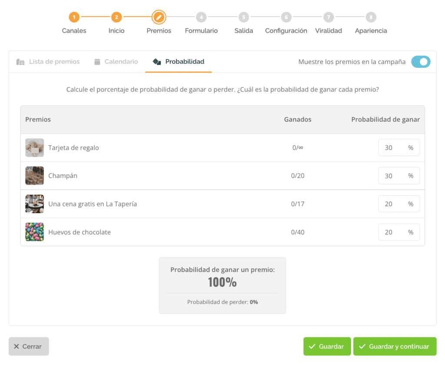The width and height of the screenshot is (445, 368).
Task: Click the Huevos de chocolate thumbnail
Action: pos(35,232)
